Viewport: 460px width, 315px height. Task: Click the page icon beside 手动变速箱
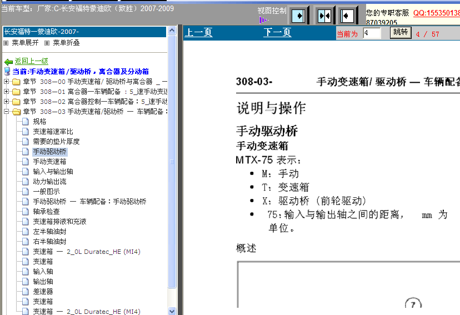(26, 161)
